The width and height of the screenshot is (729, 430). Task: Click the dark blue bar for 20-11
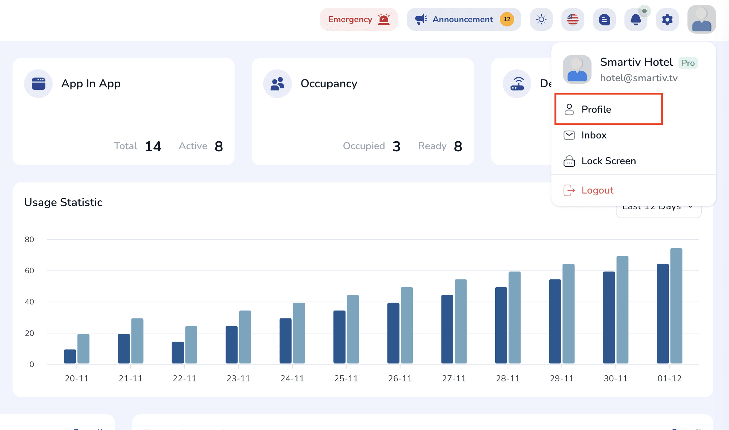[x=70, y=357]
